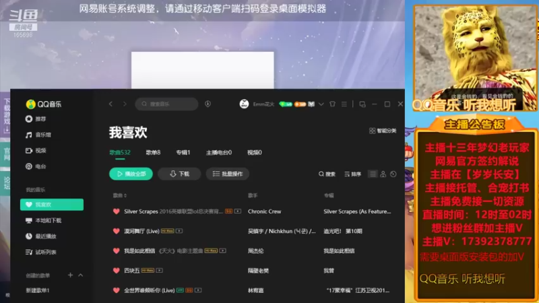This screenshot has height=303, width=539.
Task: Click the 批量操作 batch operation button
Action: [228, 174]
